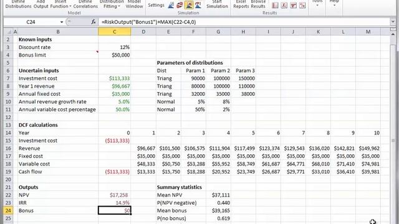Click Summary statistics heading
Viewport: 399px width, 224px height.
[180, 187]
